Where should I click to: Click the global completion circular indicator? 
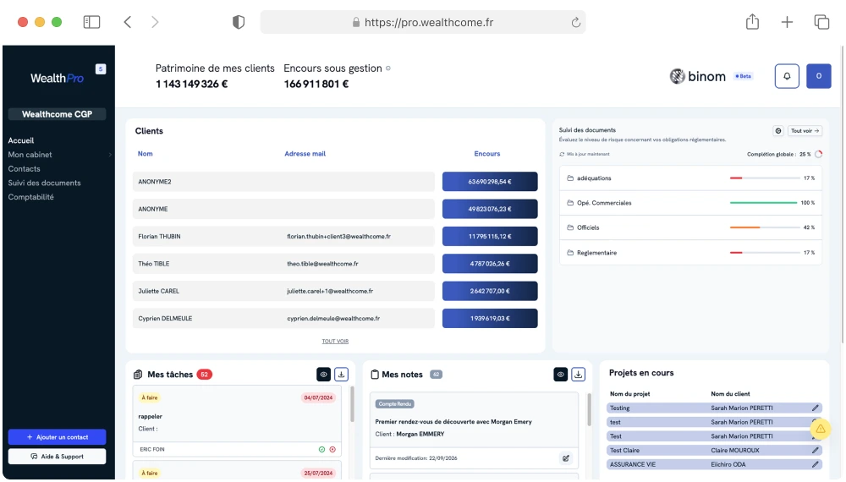[x=818, y=154]
